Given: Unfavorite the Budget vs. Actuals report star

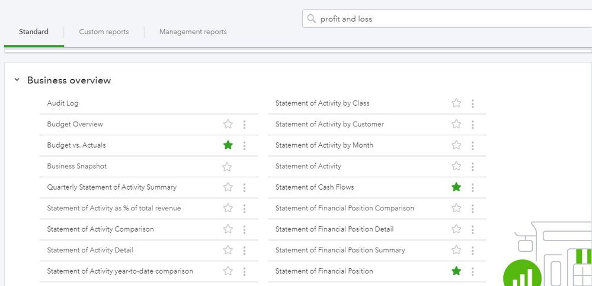Looking at the screenshot, I should (x=228, y=145).
